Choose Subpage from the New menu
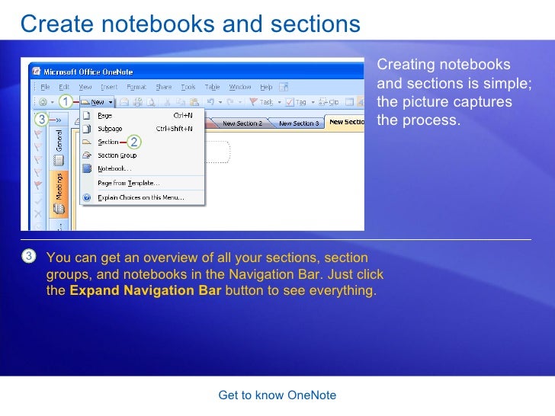This screenshot has height=416, width=555. [143, 129]
